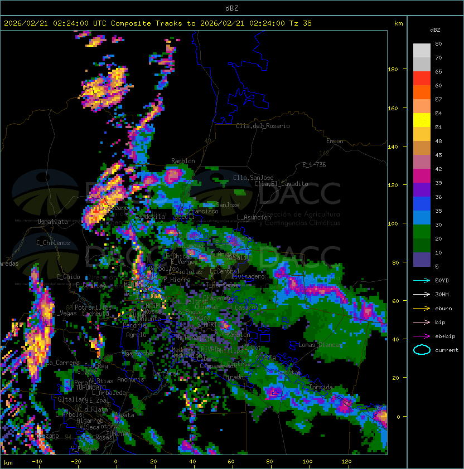Click the V_Flores map label

point(84,449)
